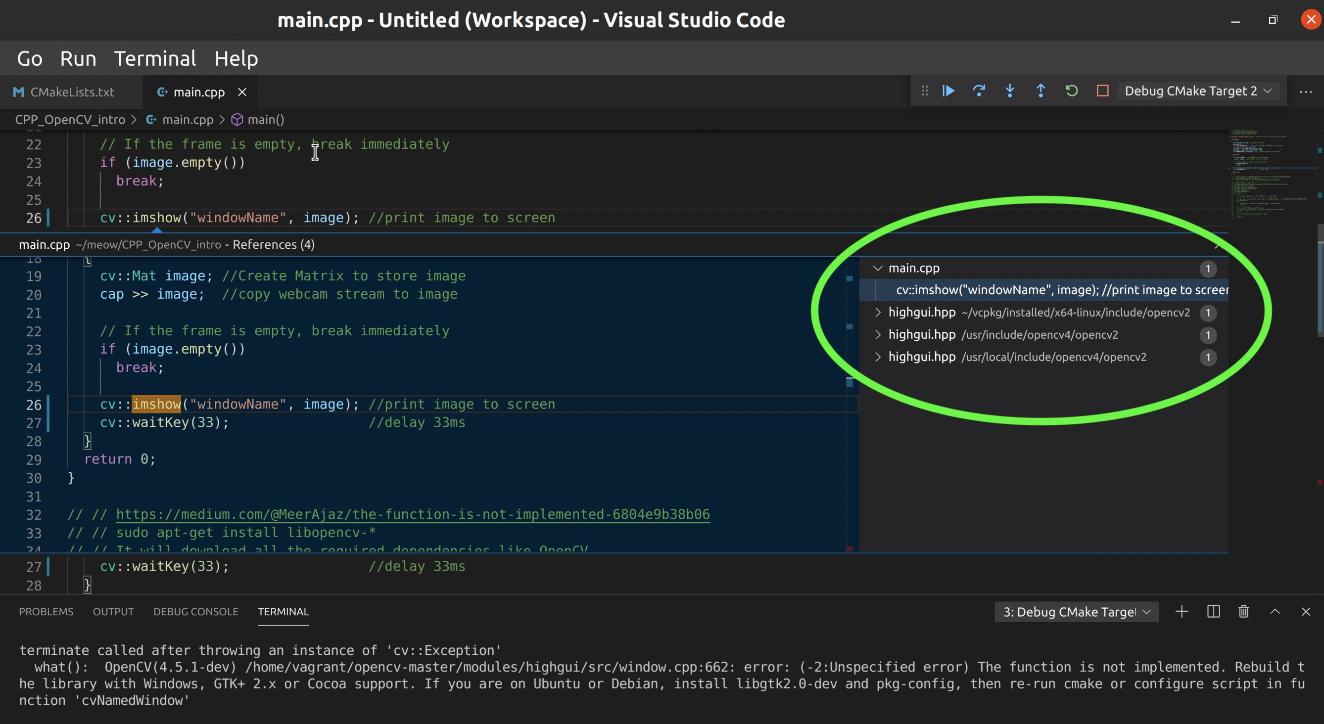Kill terminal with the trash icon

click(x=1244, y=611)
